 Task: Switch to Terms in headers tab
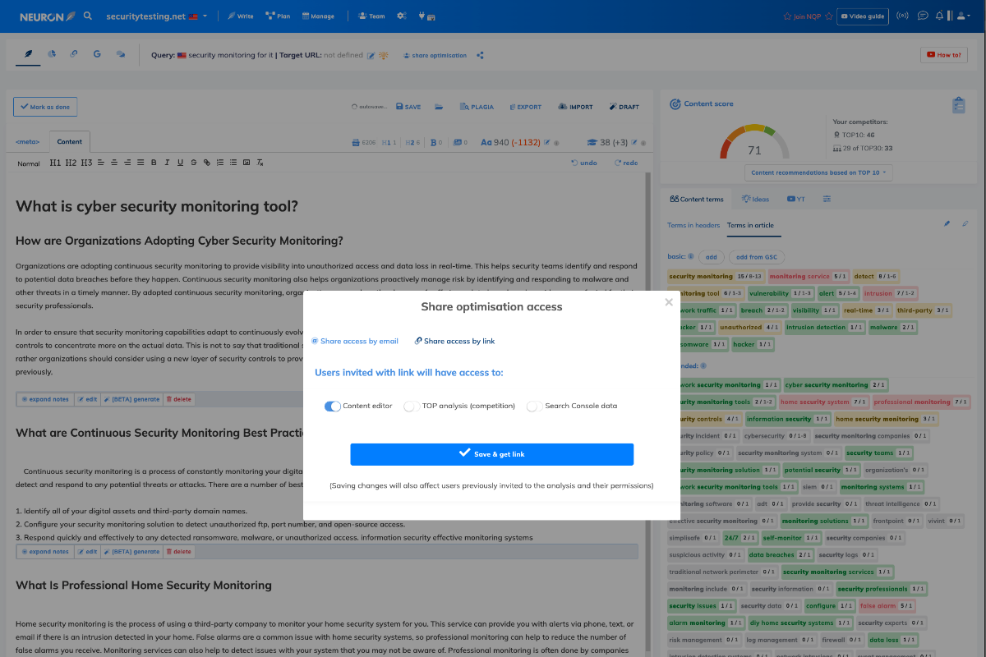click(x=693, y=225)
